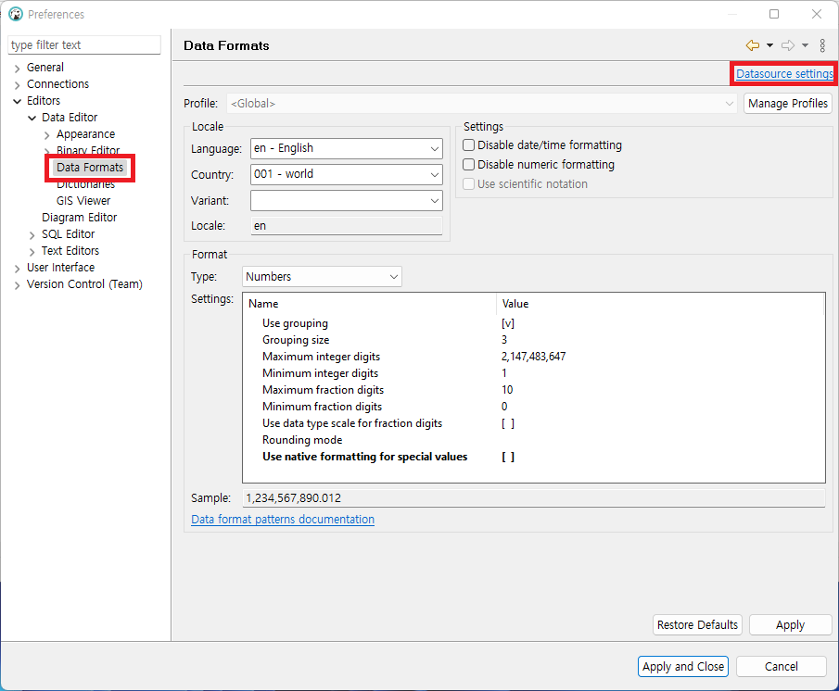
Task: Toggle Disable numeric formatting checkbox
Action: click(x=469, y=165)
